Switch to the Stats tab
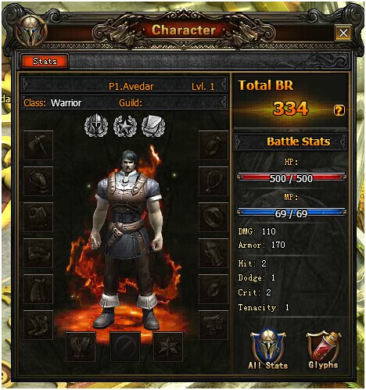Screen dimensions: 366x390 click(45, 61)
